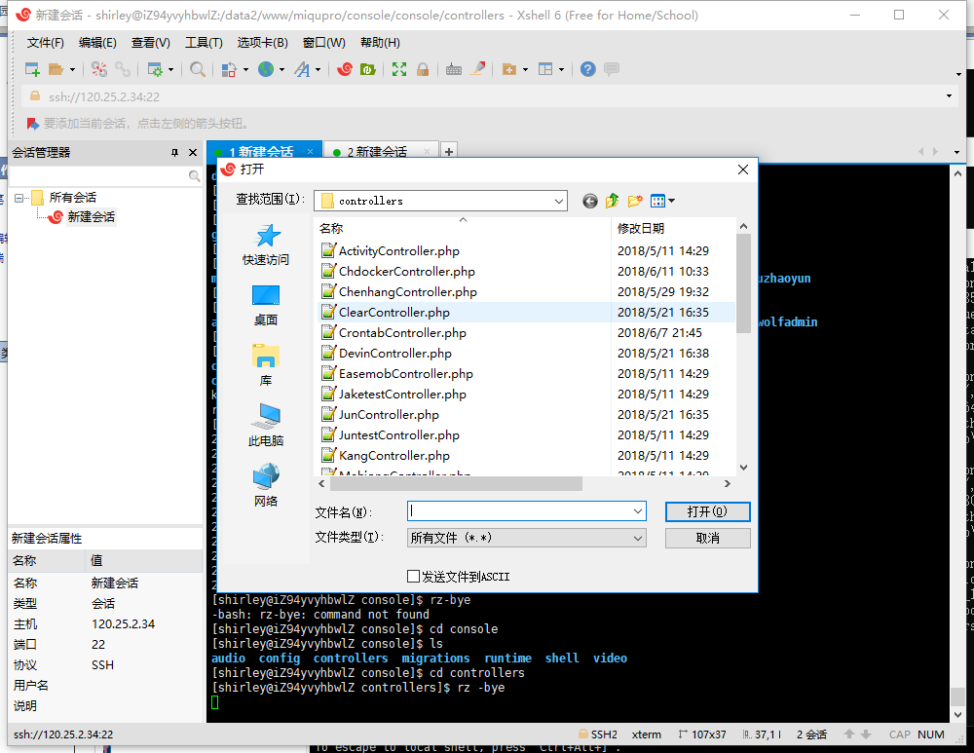974x753 pixels.
Task: Expand address bar history dropdown arrow
Action: click(949, 96)
